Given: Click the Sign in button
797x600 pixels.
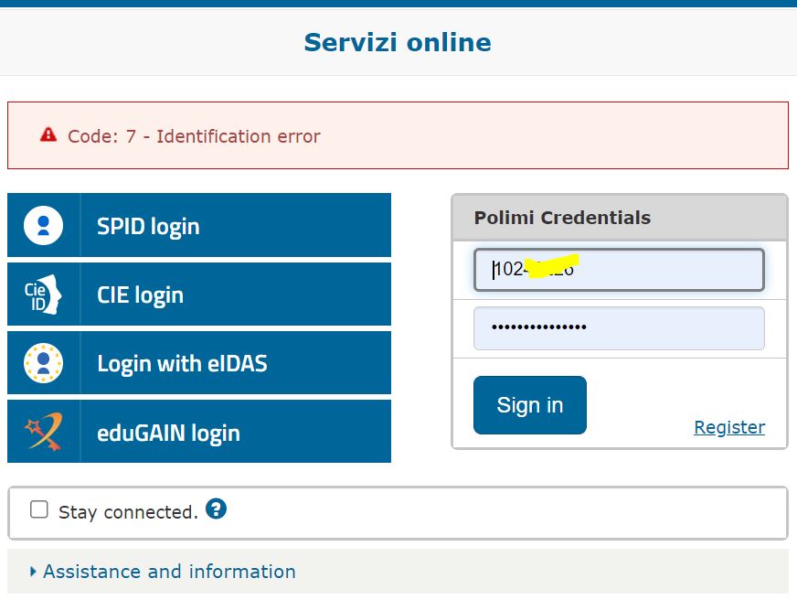Looking at the screenshot, I should (529, 405).
